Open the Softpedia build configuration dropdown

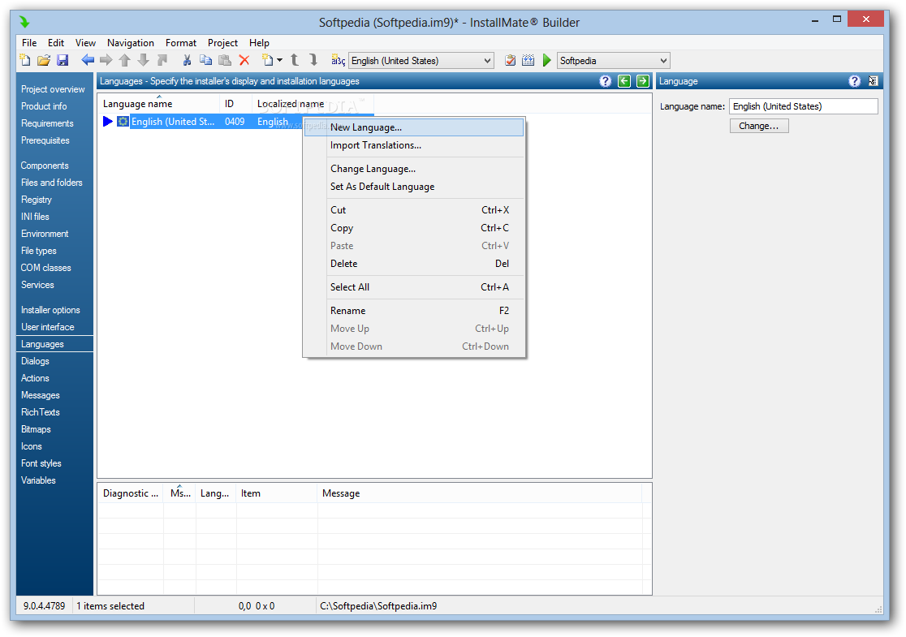pyautogui.click(x=613, y=61)
